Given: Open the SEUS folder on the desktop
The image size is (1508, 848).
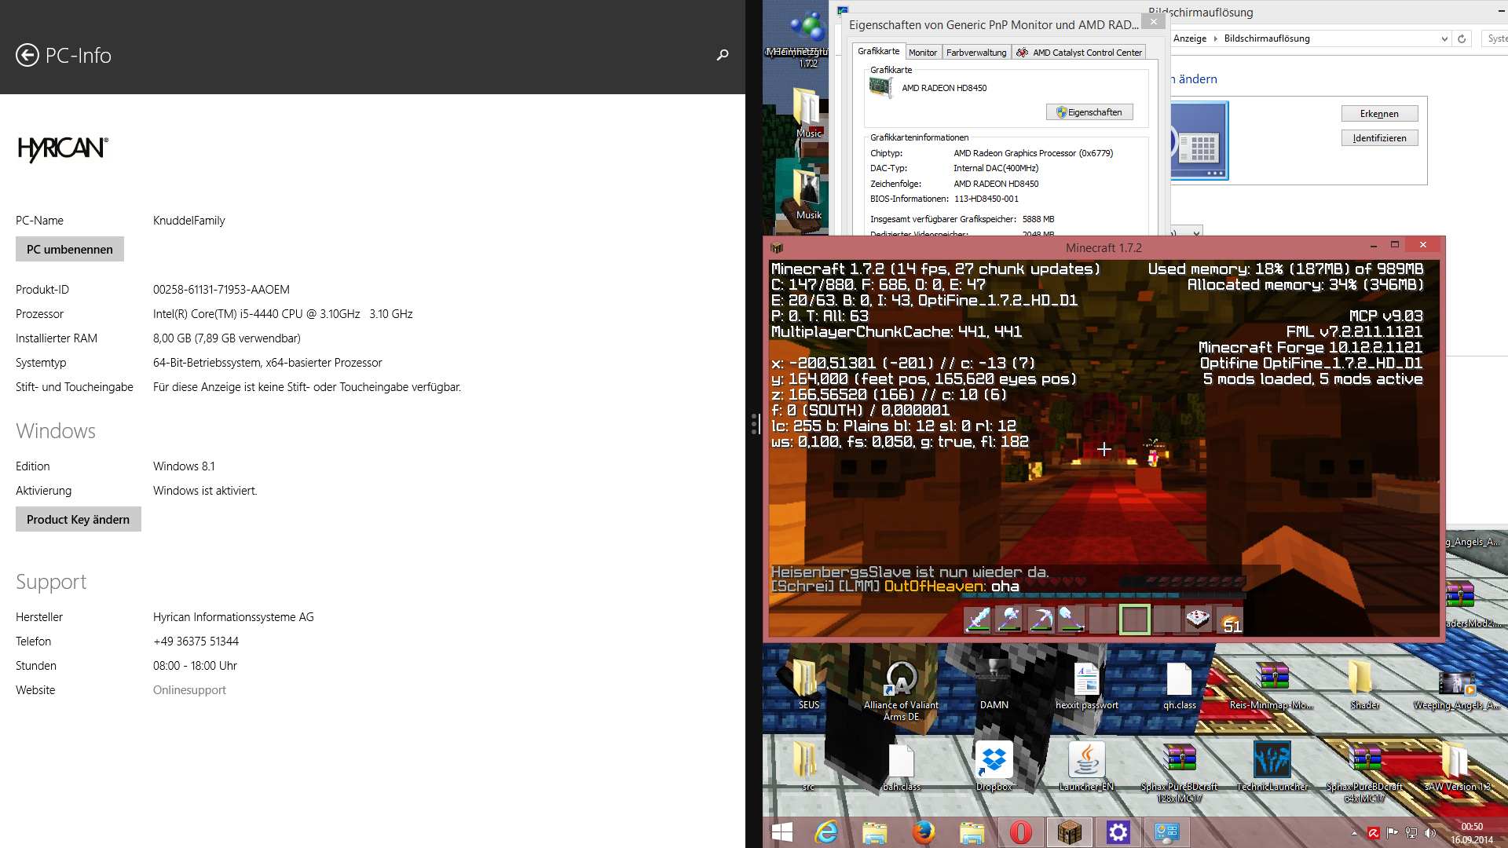Looking at the screenshot, I should 808,684.
